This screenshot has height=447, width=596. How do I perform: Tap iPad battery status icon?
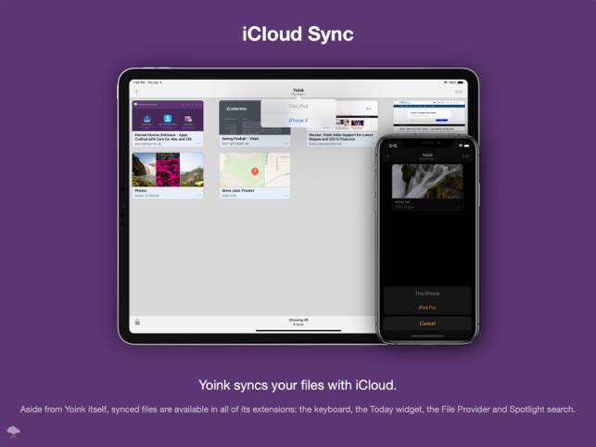pos(461,83)
